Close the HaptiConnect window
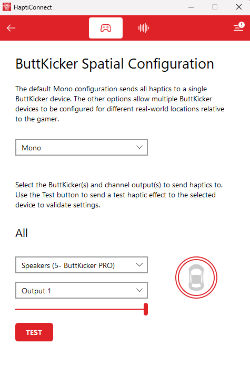 coord(239,7)
